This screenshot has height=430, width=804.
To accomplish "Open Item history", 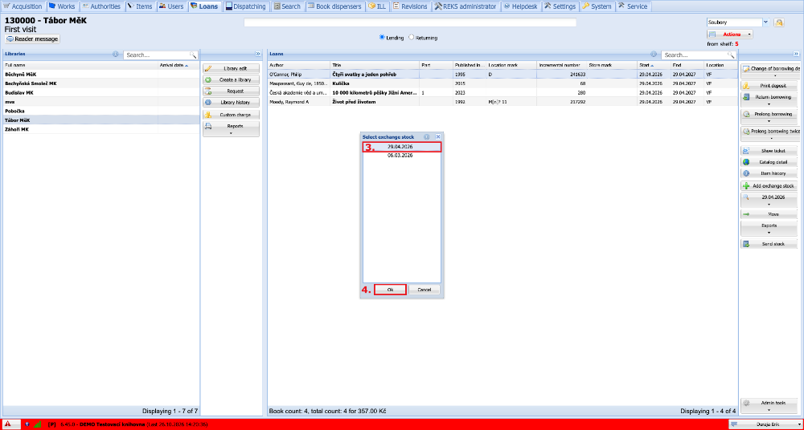I will [769, 173].
